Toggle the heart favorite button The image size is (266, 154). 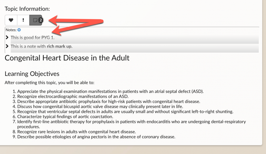point(11,20)
